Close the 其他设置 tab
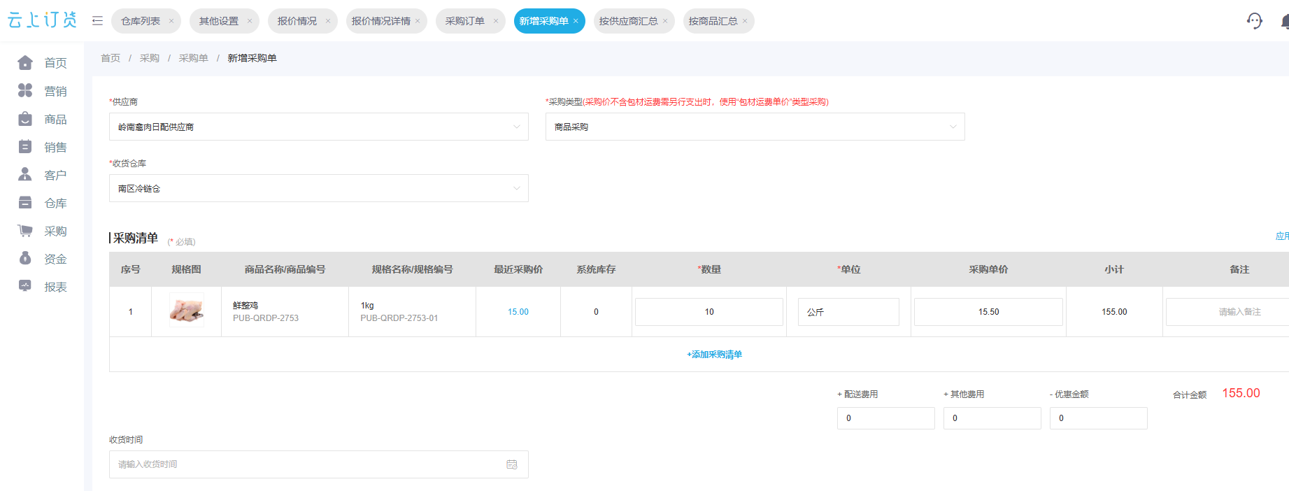1289x491 pixels. click(x=250, y=21)
